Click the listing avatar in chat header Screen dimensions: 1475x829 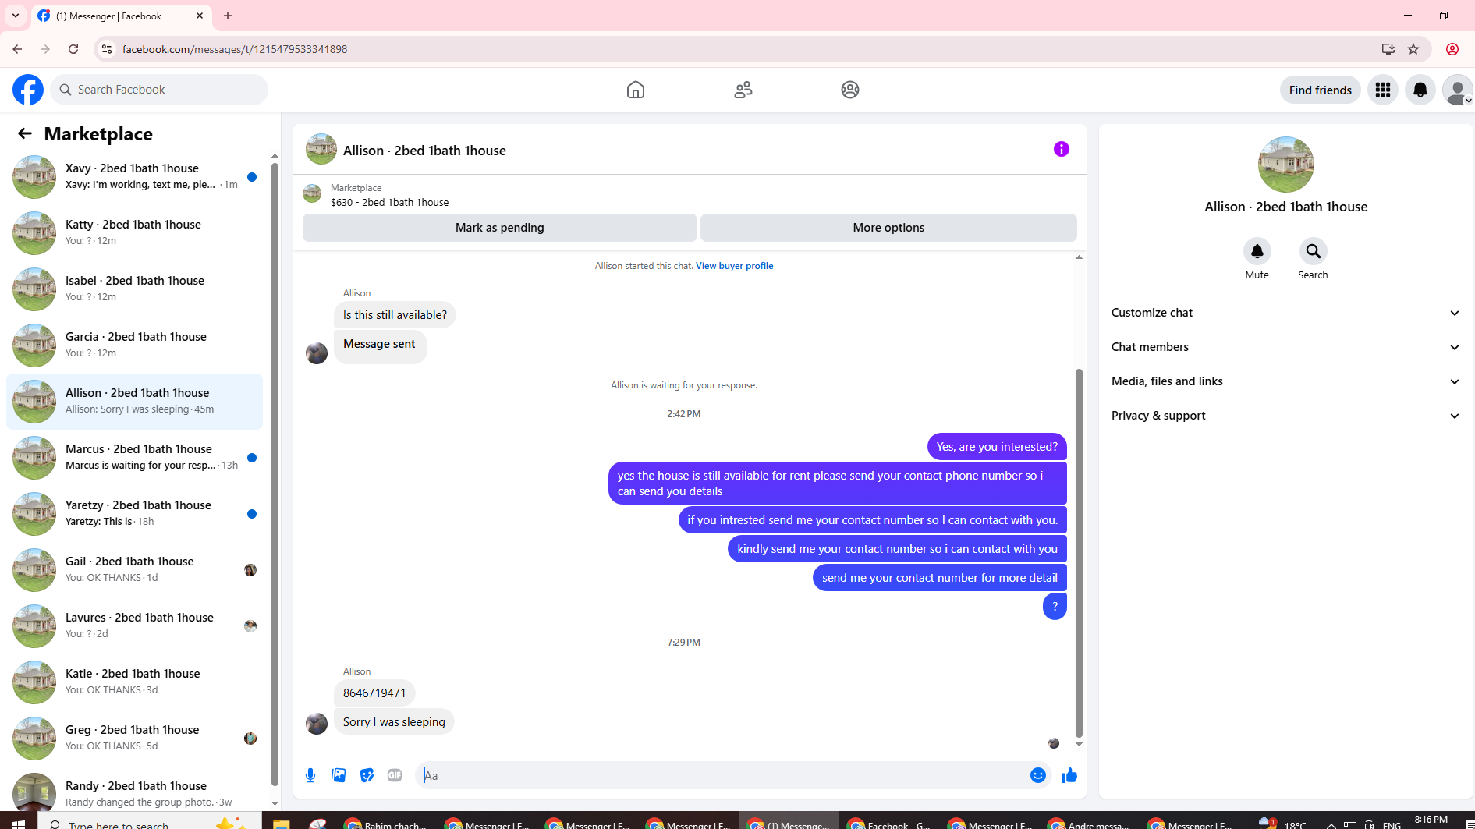point(321,149)
